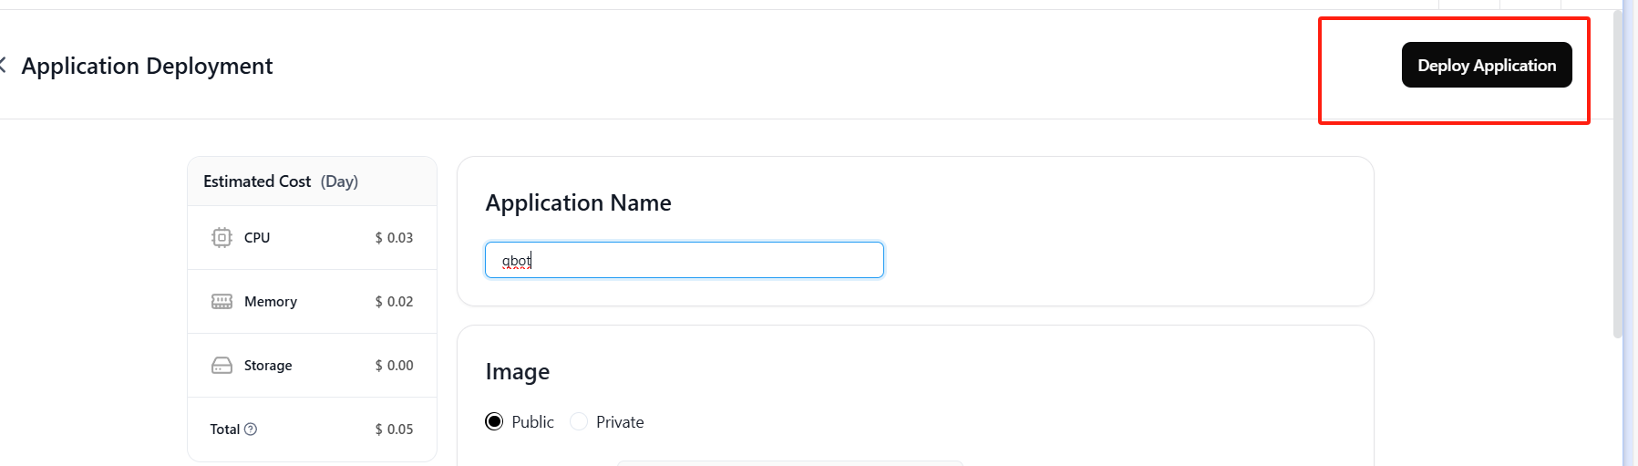Click the Memory cost value $ 0.02
Screen dimensions: 1638x466
click(x=394, y=302)
